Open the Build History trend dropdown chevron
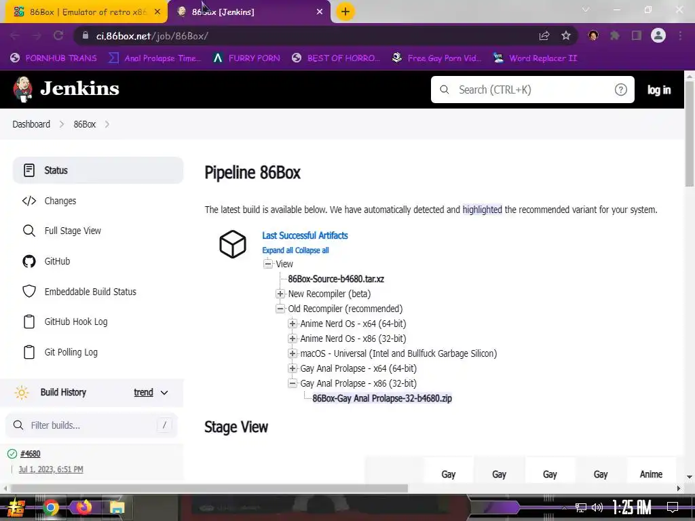 pyautogui.click(x=164, y=393)
